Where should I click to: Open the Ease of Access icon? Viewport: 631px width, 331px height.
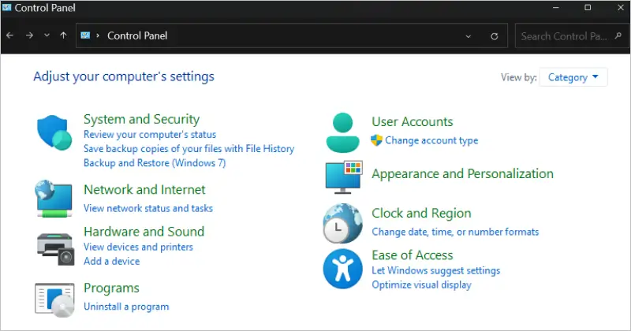coord(342,270)
